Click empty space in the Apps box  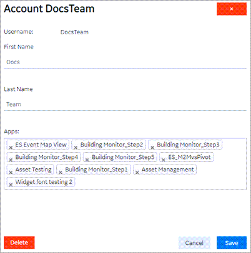[x=160, y=182]
